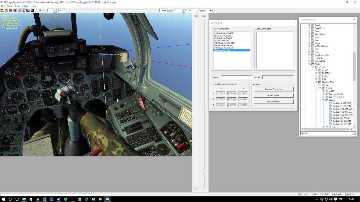Close the Connectors panel
Screen dimensions: 360x202
coord(294,23)
